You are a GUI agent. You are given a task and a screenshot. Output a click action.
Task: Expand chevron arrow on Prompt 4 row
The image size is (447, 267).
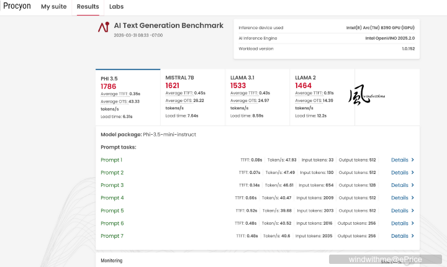click(412, 197)
